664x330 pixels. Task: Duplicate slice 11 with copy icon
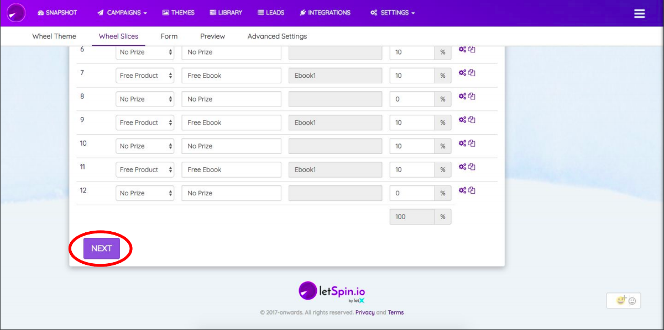(x=472, y=167)
